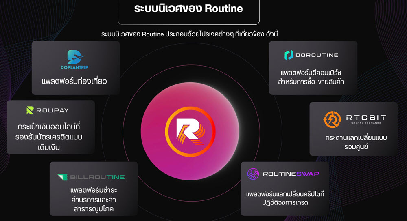This screenshot has width=407, height=221.
Task: Click the 'แพลตฟอร์มแลกเปลี่ยนคริปโตที่' text line
Action: [x=285, y=194]
